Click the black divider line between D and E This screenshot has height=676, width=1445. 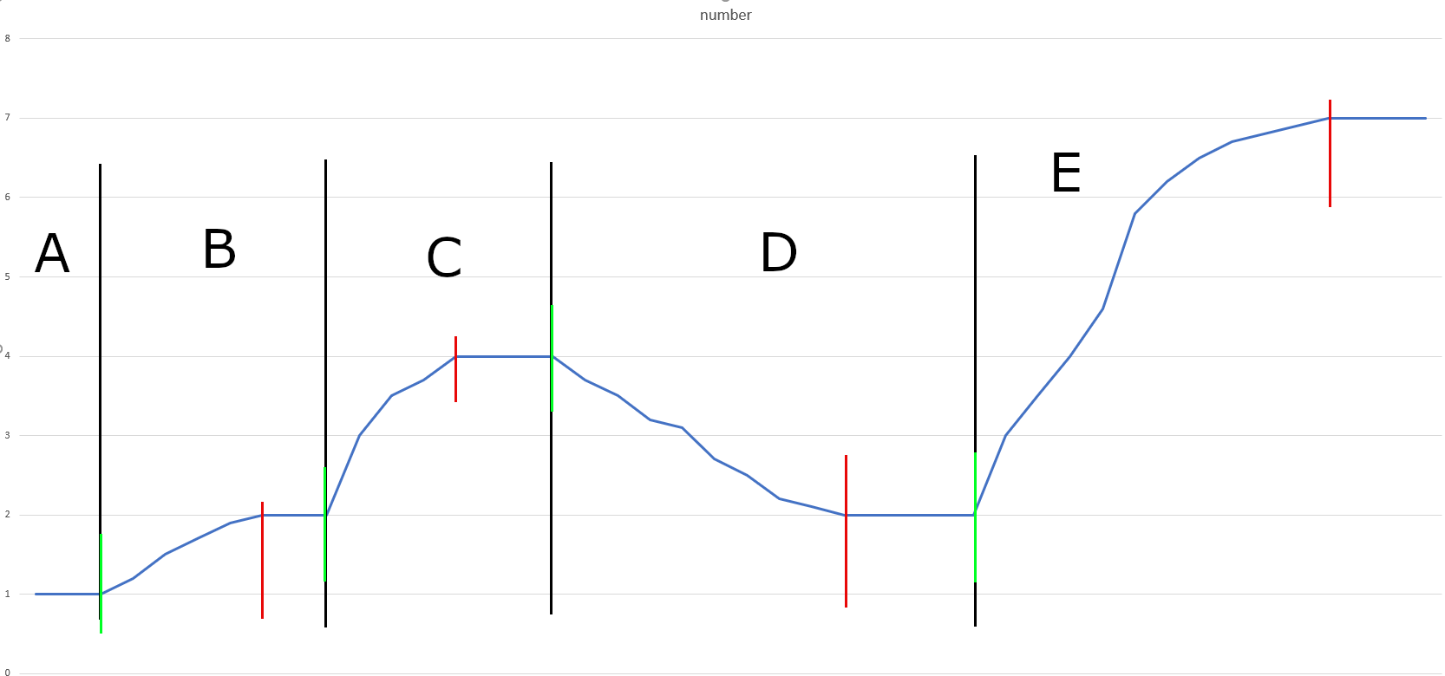975,303
